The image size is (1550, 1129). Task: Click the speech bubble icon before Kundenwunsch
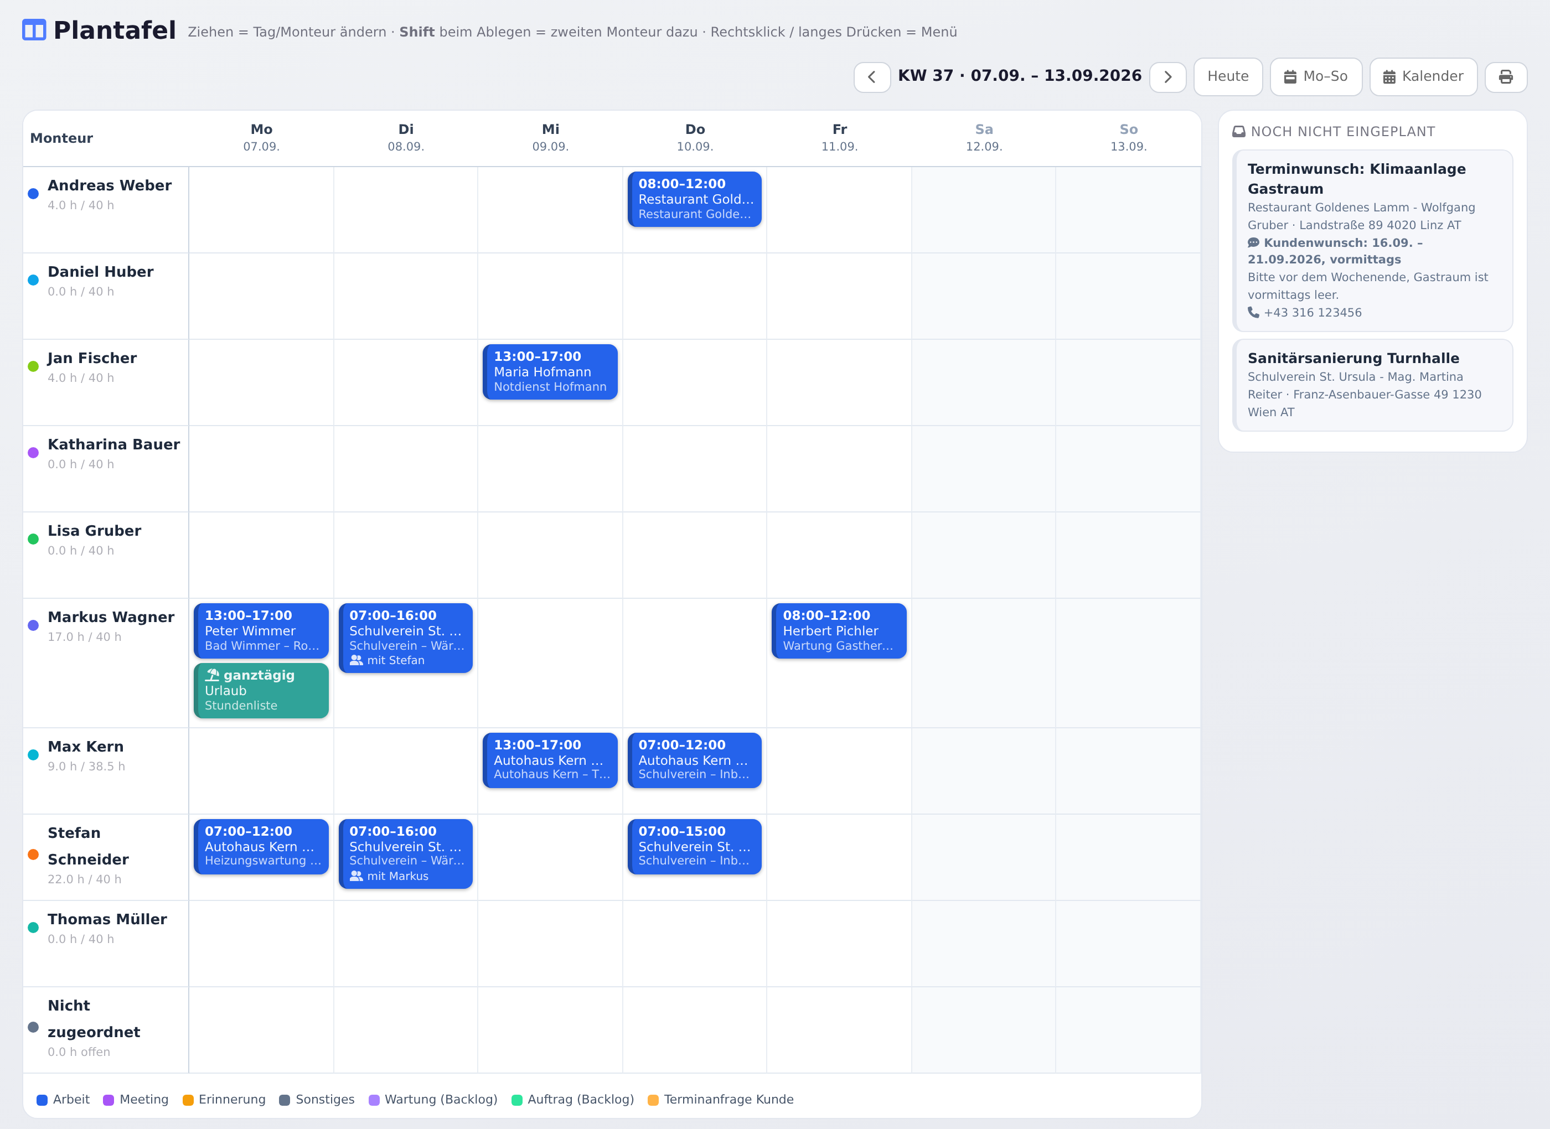pyautogui.click(x=1253, y=242)
